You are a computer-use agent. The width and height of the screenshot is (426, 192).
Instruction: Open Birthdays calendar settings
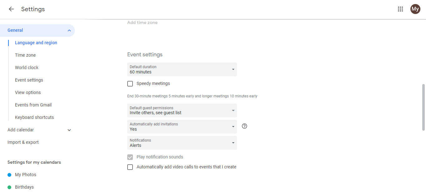point(24,187)
